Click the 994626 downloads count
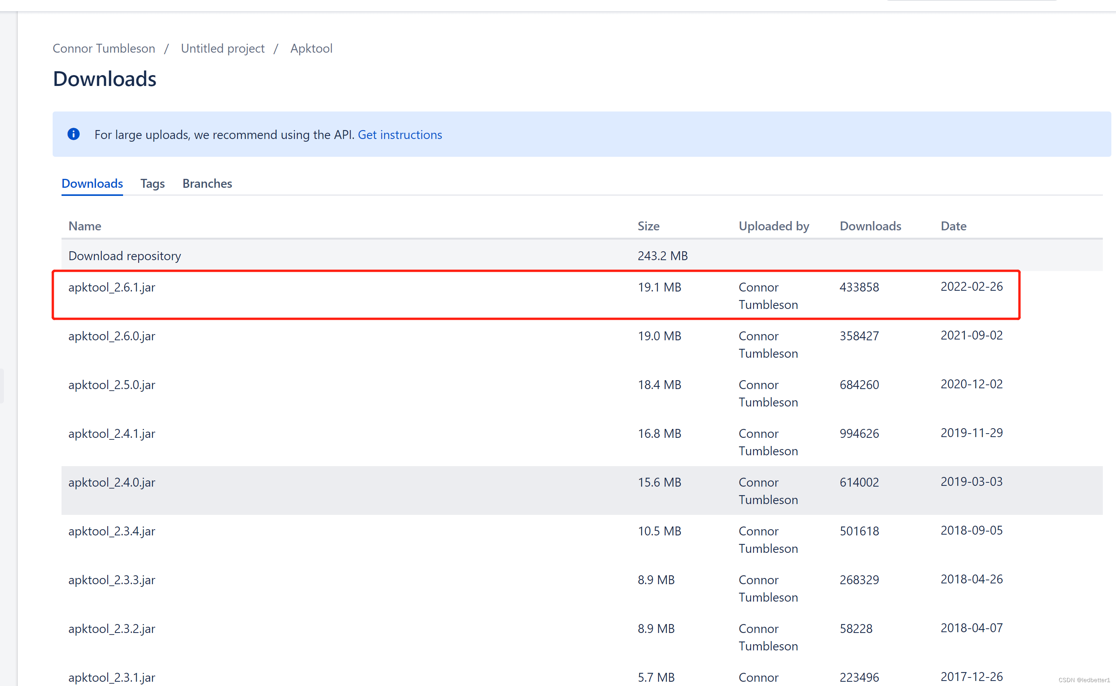This screenshot has width=1116, height=686. [859, 434]
